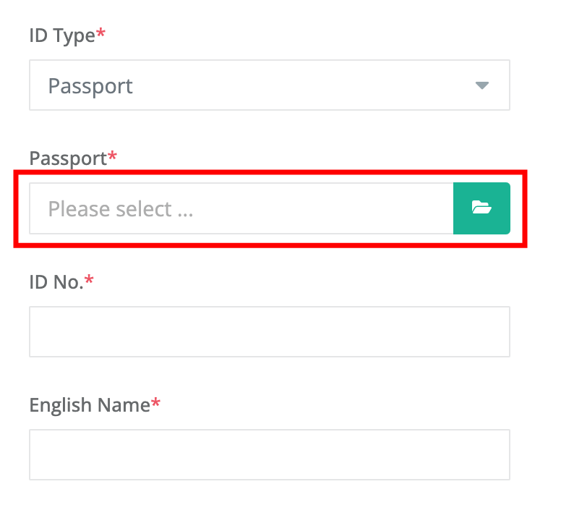Select the 'Passport' value in ID Type
The image size is (561, 526).
coord(90,86)
